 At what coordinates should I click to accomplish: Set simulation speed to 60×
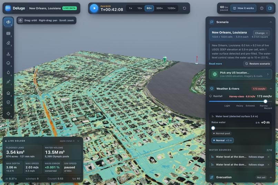point(149,8)
